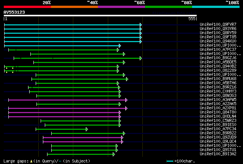Select hit label UniRef100_Q9FVR7
This screenshot has width=243, height=164.
click(218, 24)
